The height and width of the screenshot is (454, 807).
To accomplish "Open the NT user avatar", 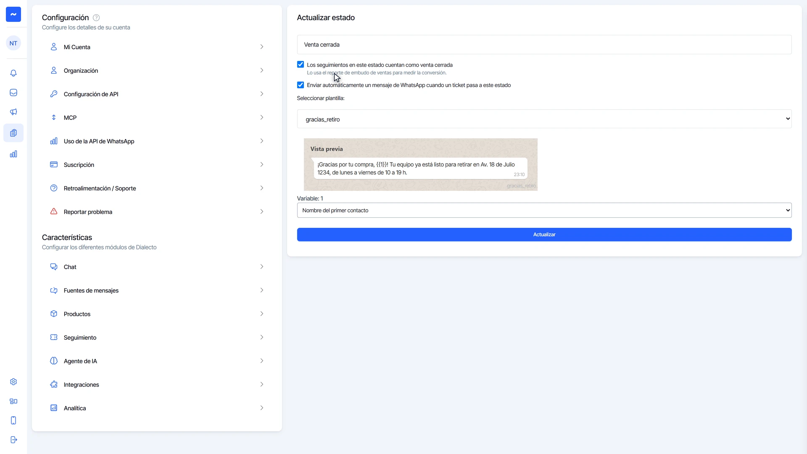I will tap(13, 43).
